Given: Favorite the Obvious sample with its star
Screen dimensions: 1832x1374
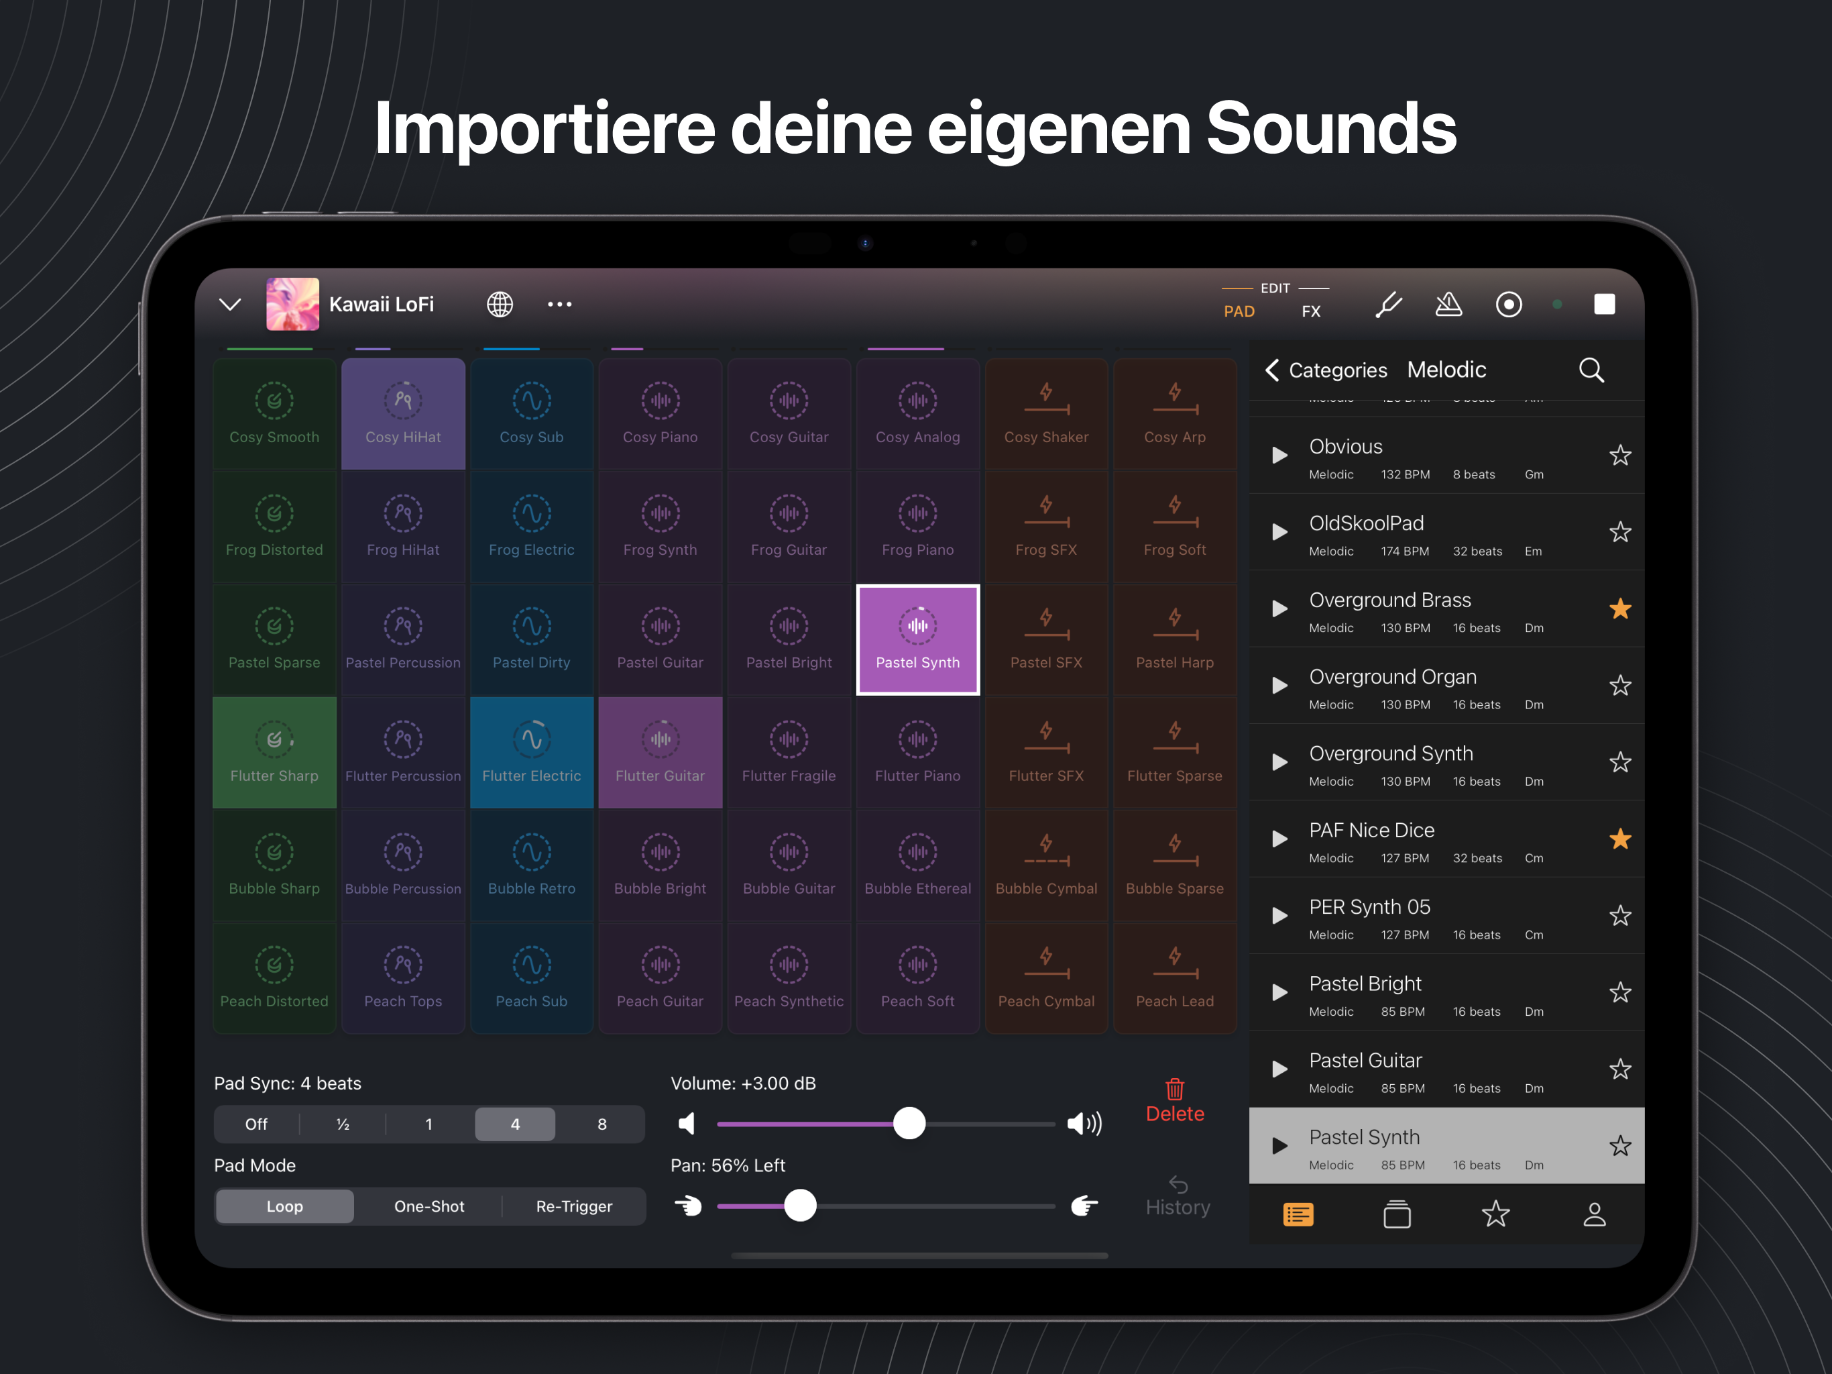Looking at the screenshot, I should [1620, 455].
